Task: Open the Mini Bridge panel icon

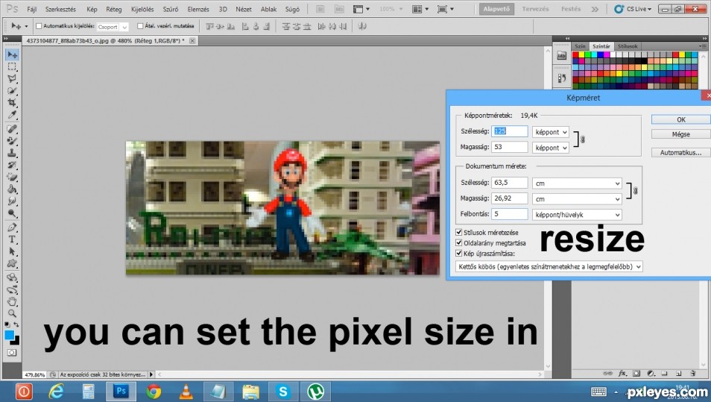Action: point(561,56)
